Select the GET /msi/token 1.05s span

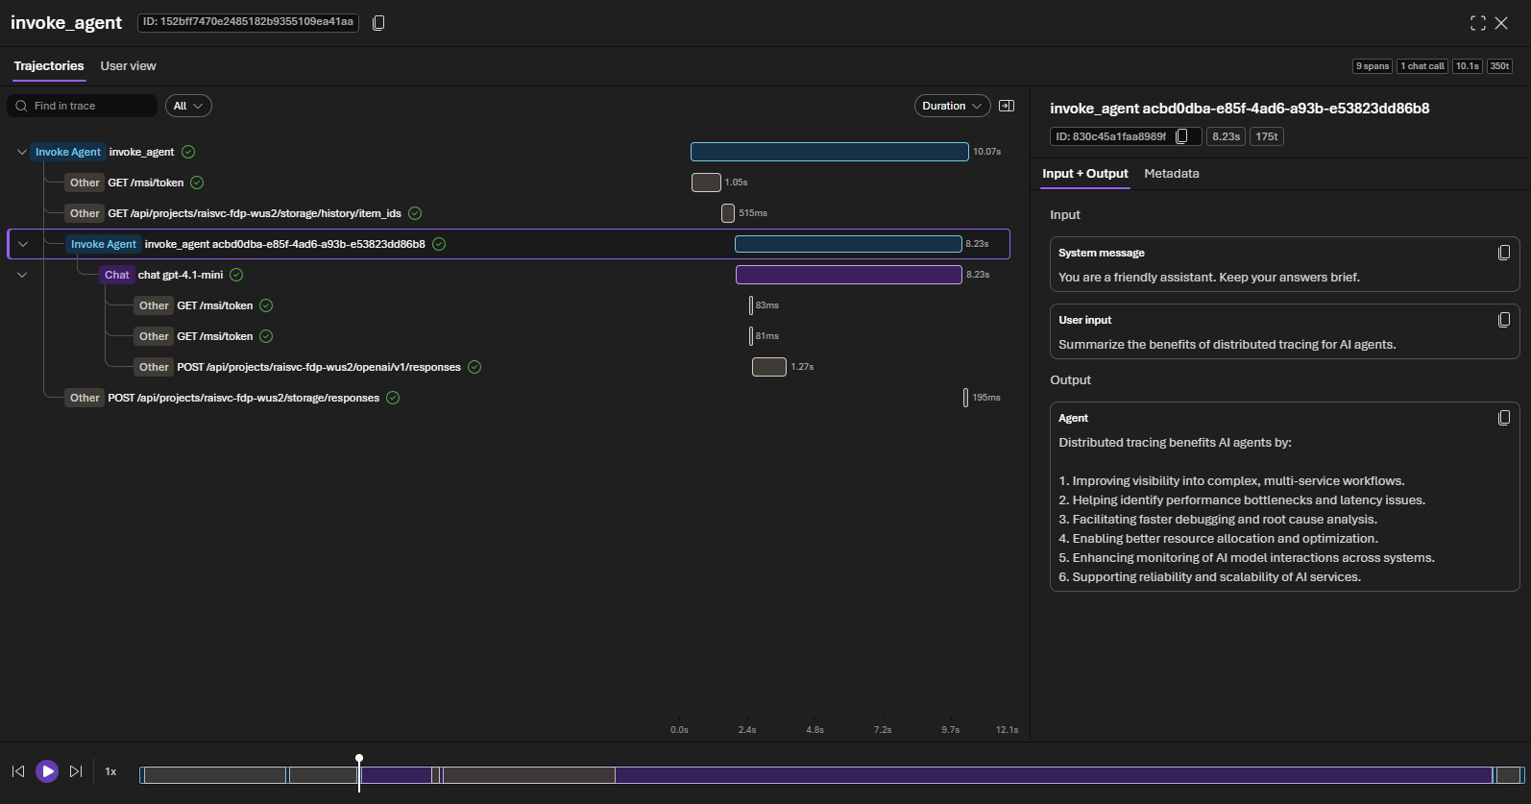pyautogui.click(x=509, y=183)
